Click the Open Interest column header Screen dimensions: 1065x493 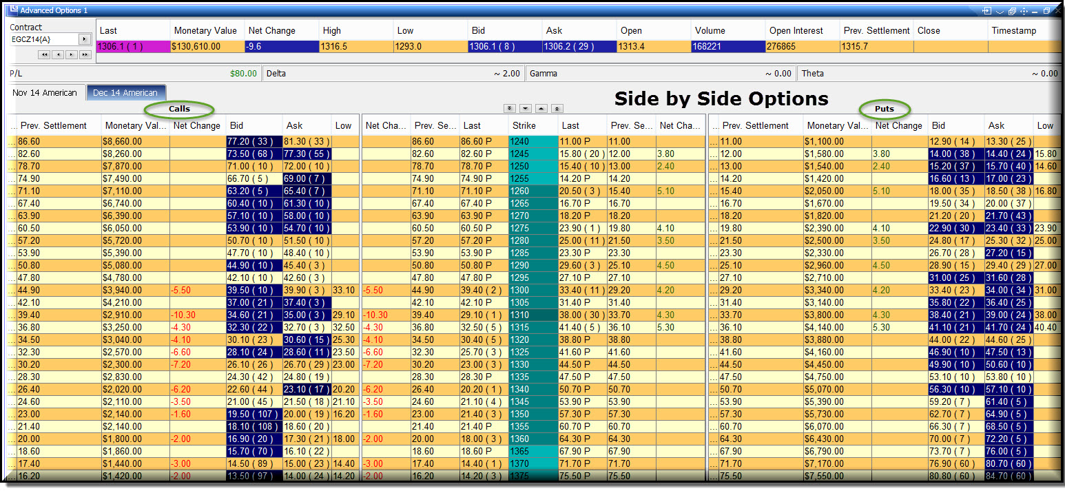point(802,30)
